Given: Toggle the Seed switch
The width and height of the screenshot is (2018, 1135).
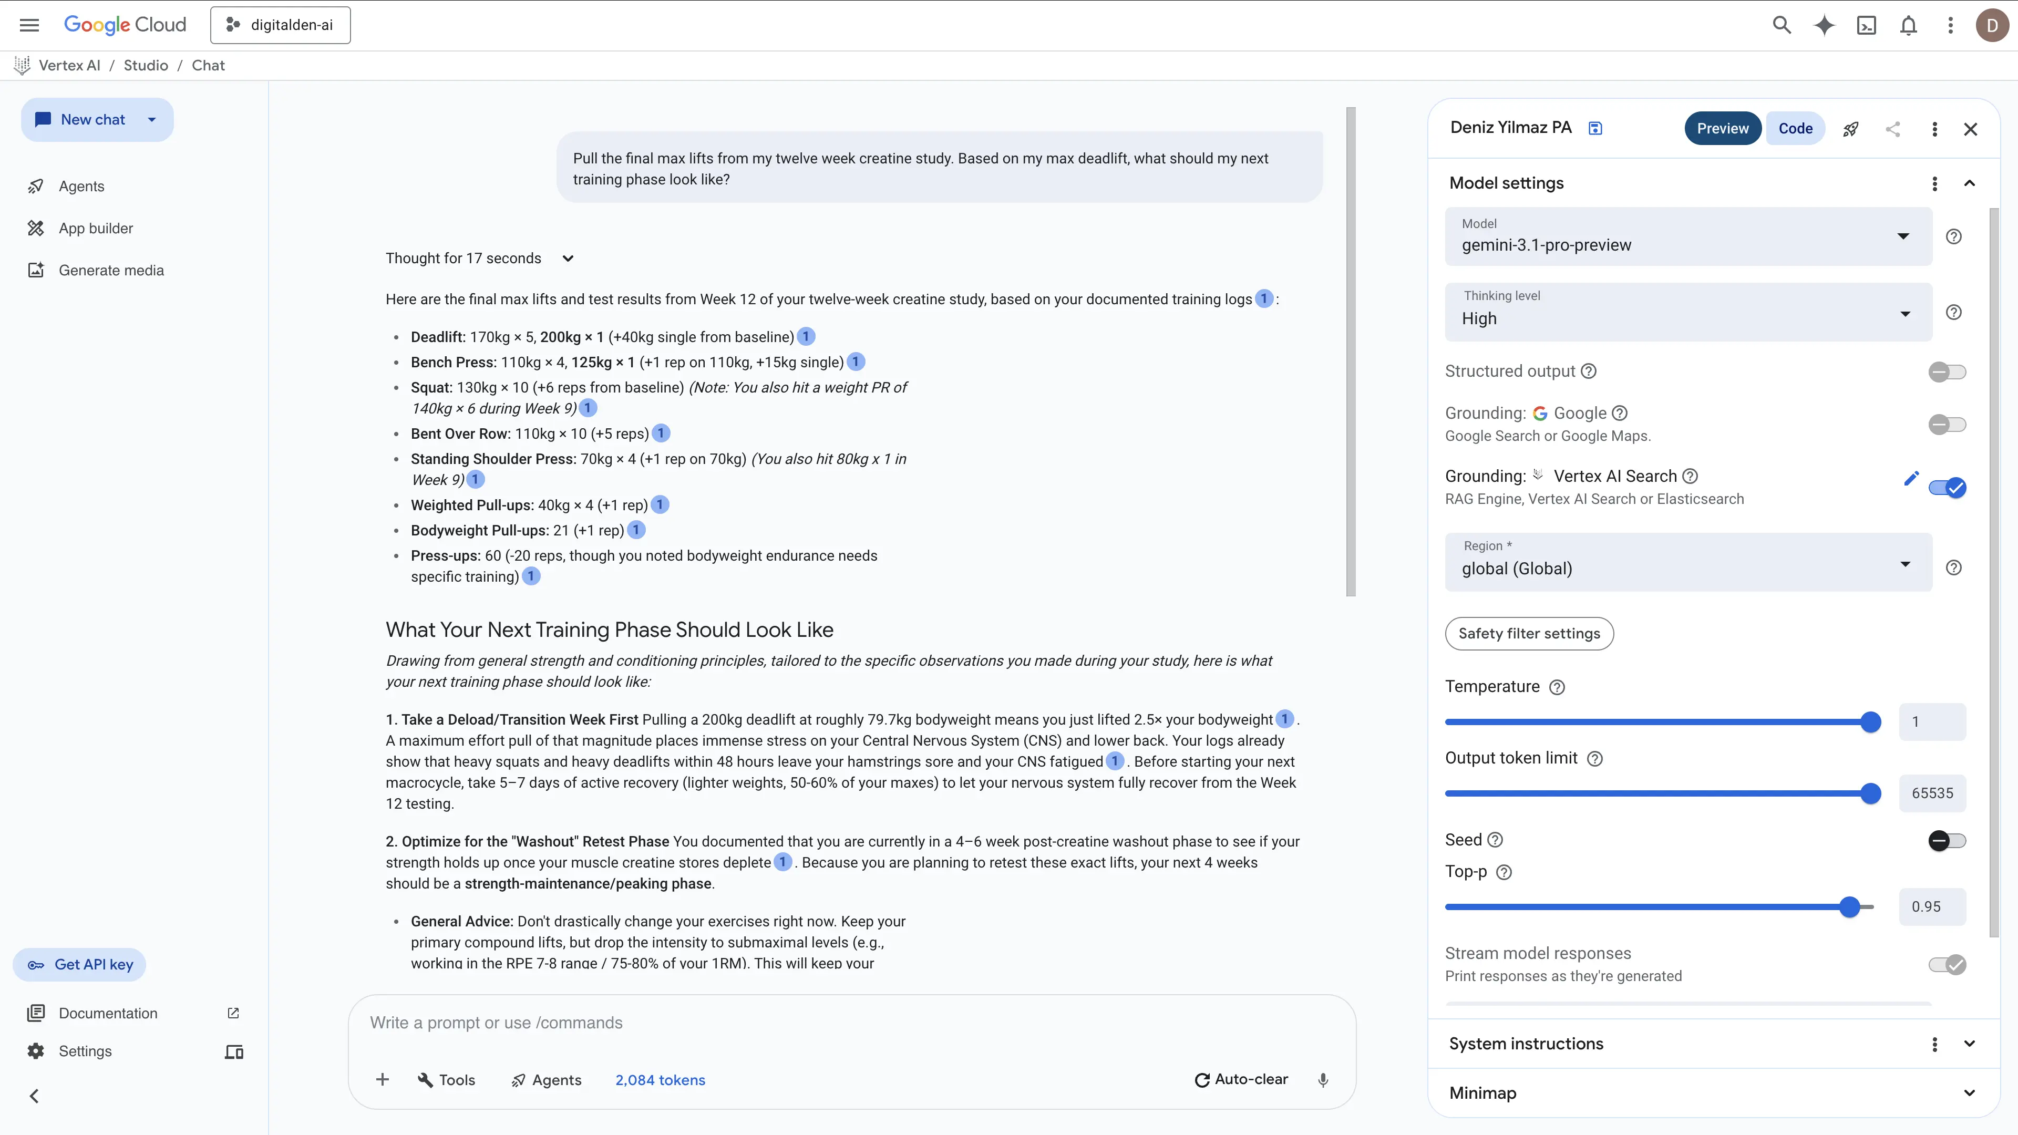Looking at the screenshot, I should tap(1947, 841).
